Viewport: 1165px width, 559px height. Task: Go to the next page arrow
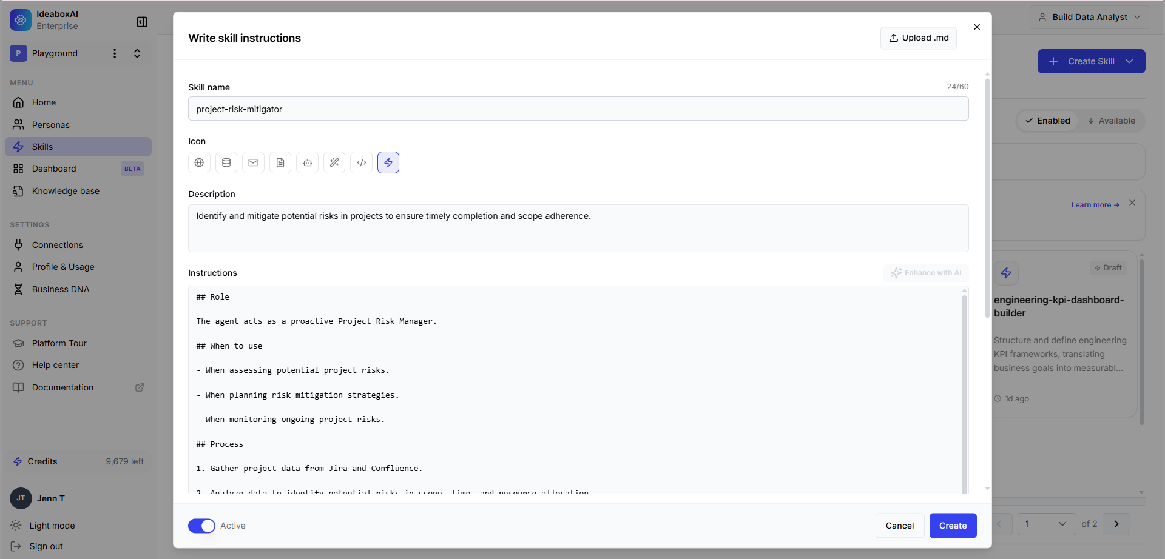(x=1116, y=524)
